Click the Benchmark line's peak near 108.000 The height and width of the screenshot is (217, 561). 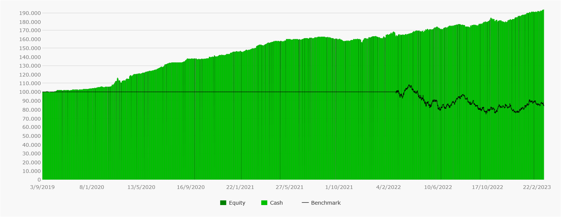[x=410, y=85]
